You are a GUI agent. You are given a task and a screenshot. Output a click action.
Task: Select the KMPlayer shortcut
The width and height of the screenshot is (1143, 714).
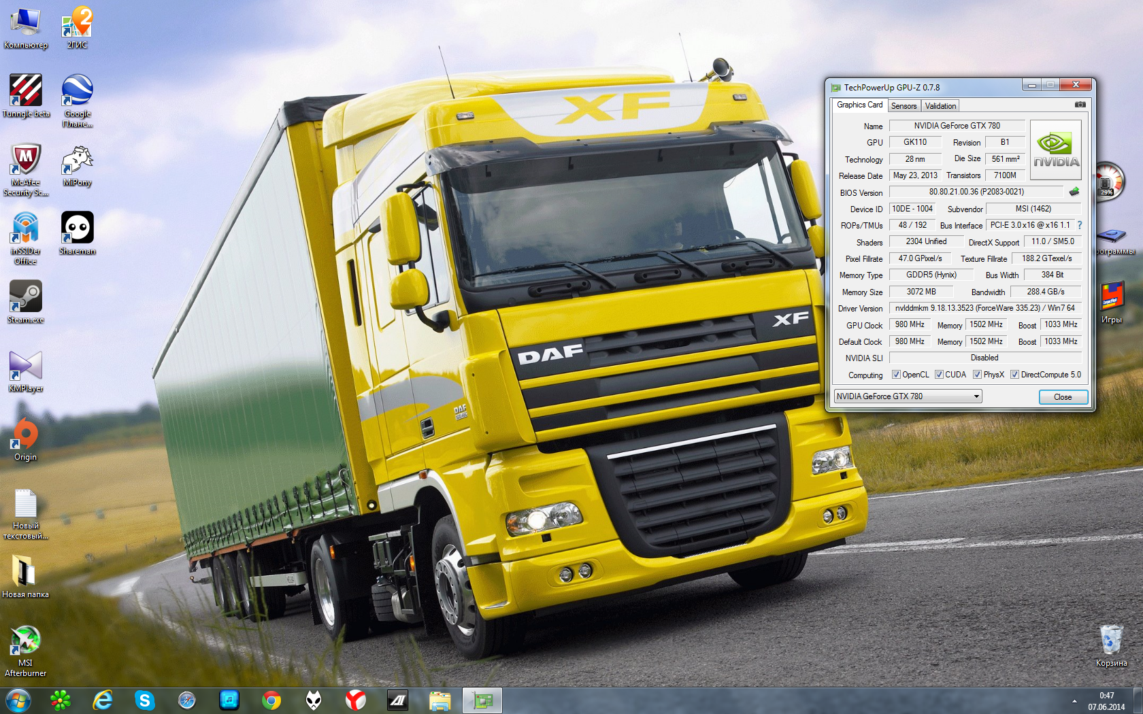26,371
